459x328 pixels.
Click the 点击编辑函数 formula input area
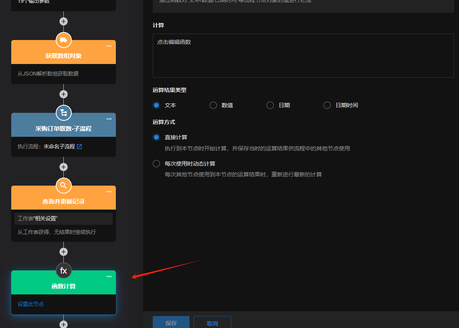pos(303,56)
